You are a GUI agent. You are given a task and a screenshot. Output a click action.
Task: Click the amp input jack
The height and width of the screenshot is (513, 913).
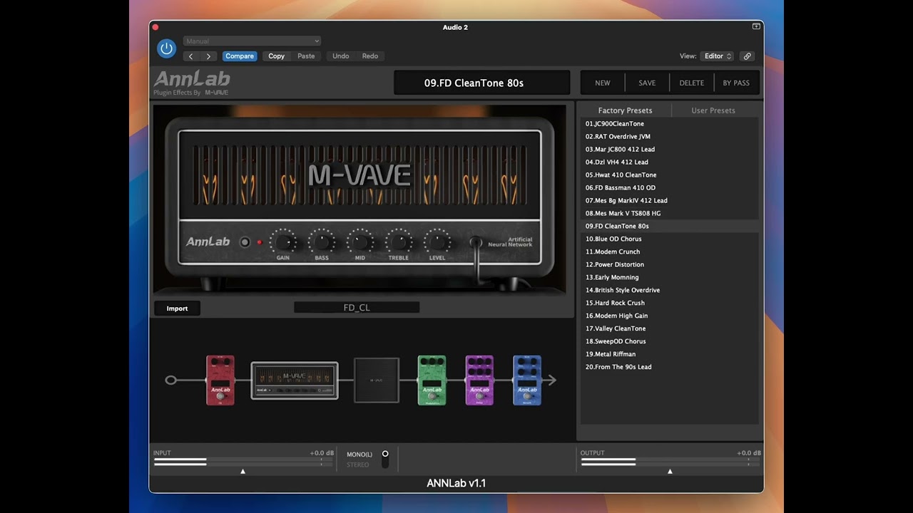(475, 243)
